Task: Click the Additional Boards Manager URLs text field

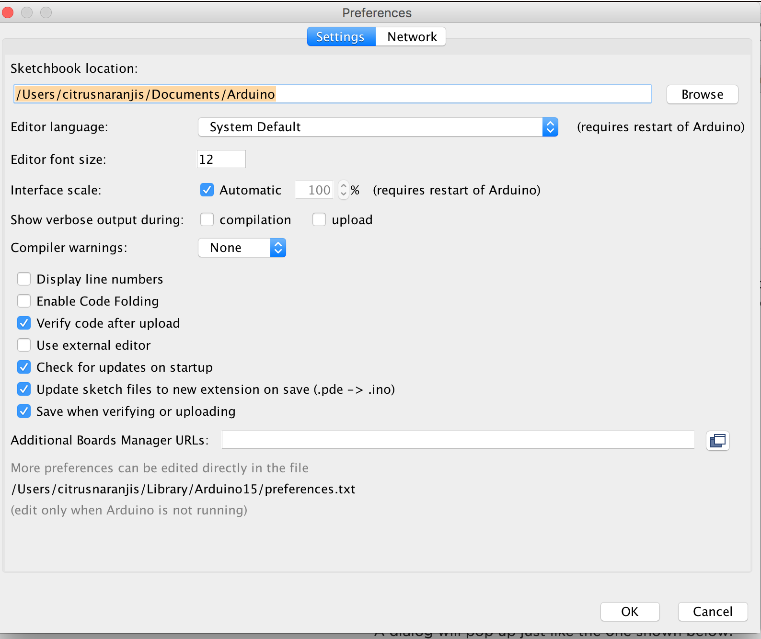Action: click(458, 440)
